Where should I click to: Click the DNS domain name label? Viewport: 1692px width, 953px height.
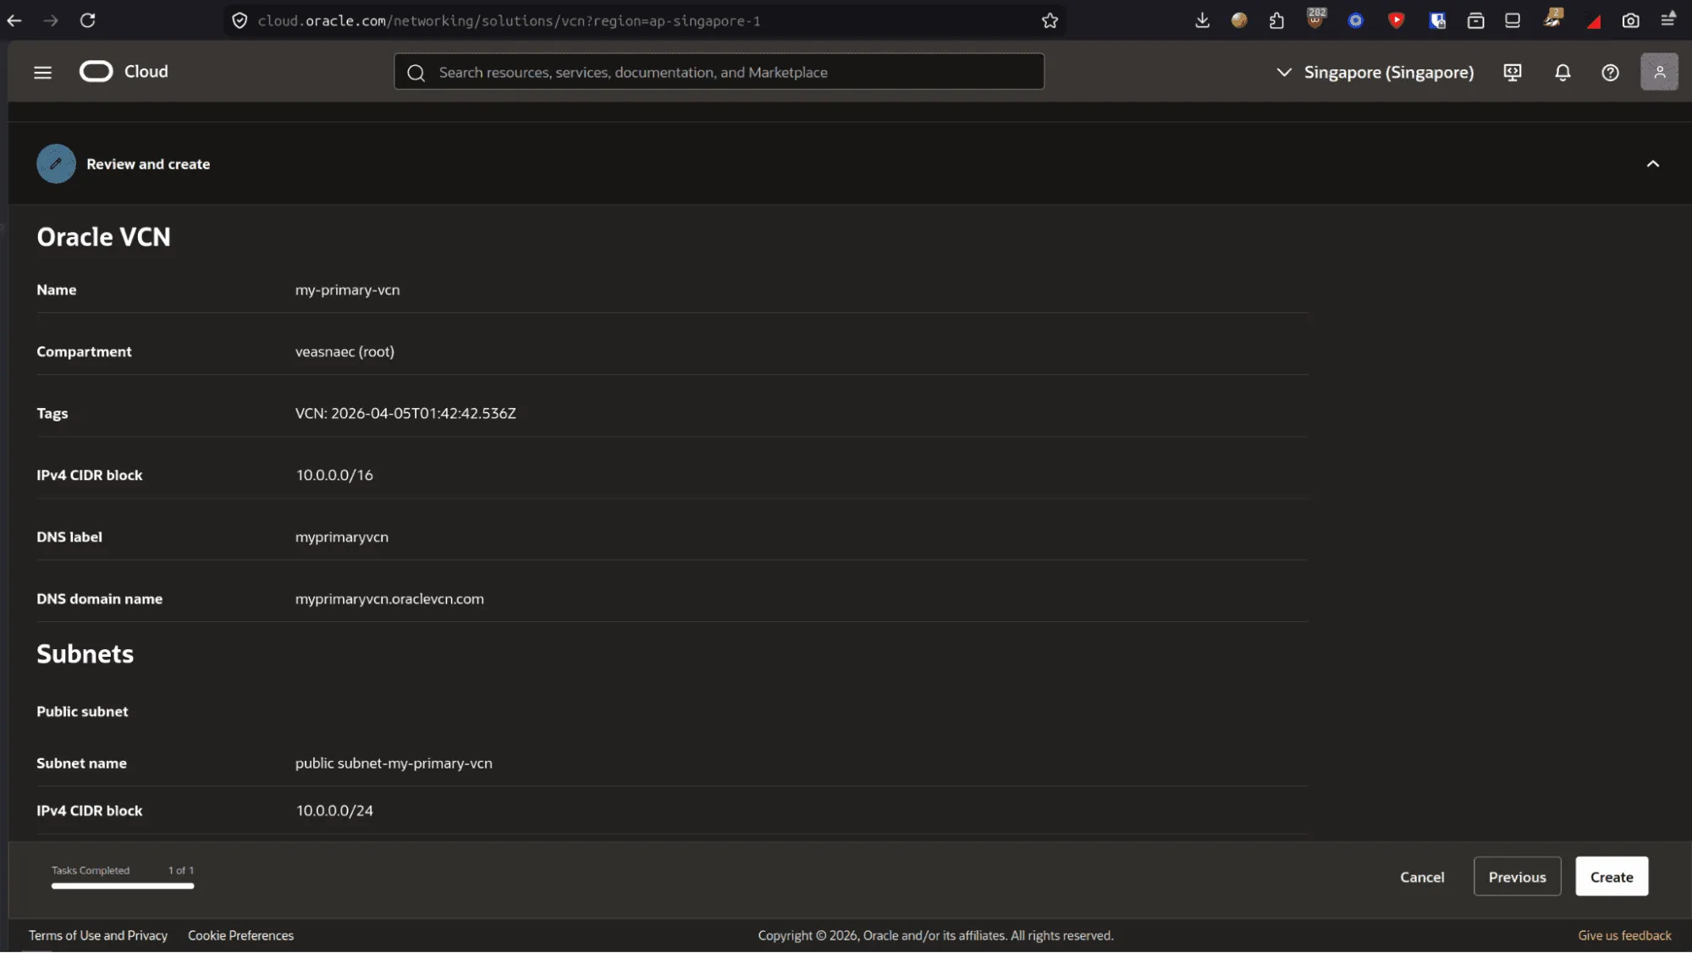[99, 598]
